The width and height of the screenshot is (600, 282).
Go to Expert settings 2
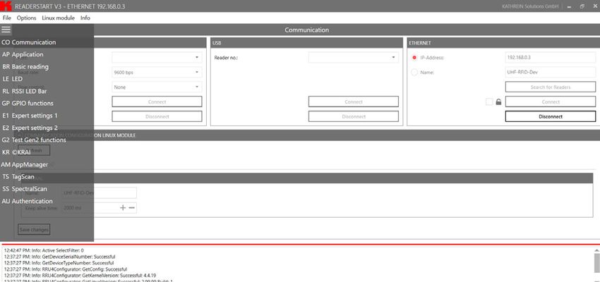click(47, 128)
